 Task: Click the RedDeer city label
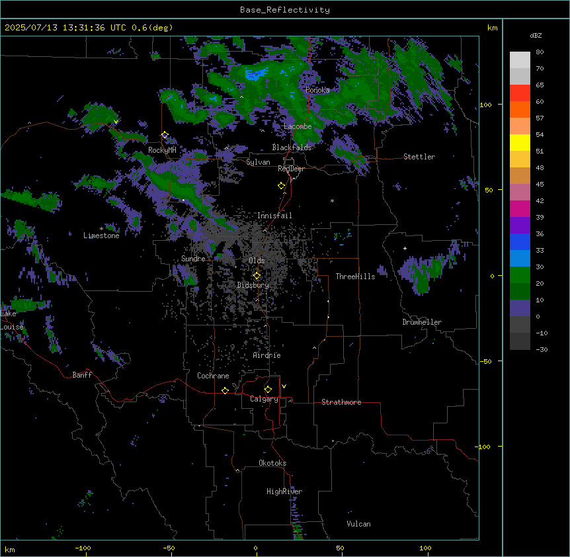[291, 169]
